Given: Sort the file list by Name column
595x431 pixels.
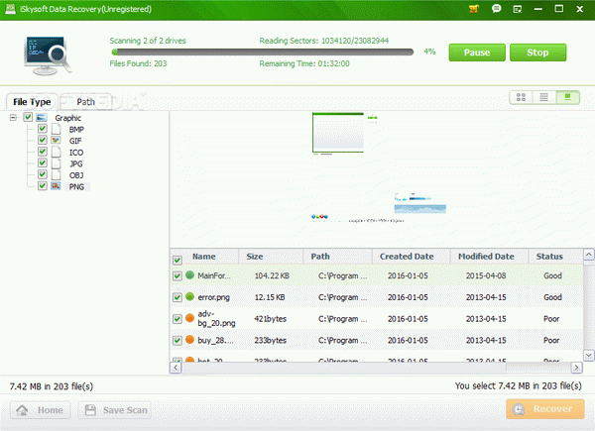Looking at the screenshot, I should point(204,257).
